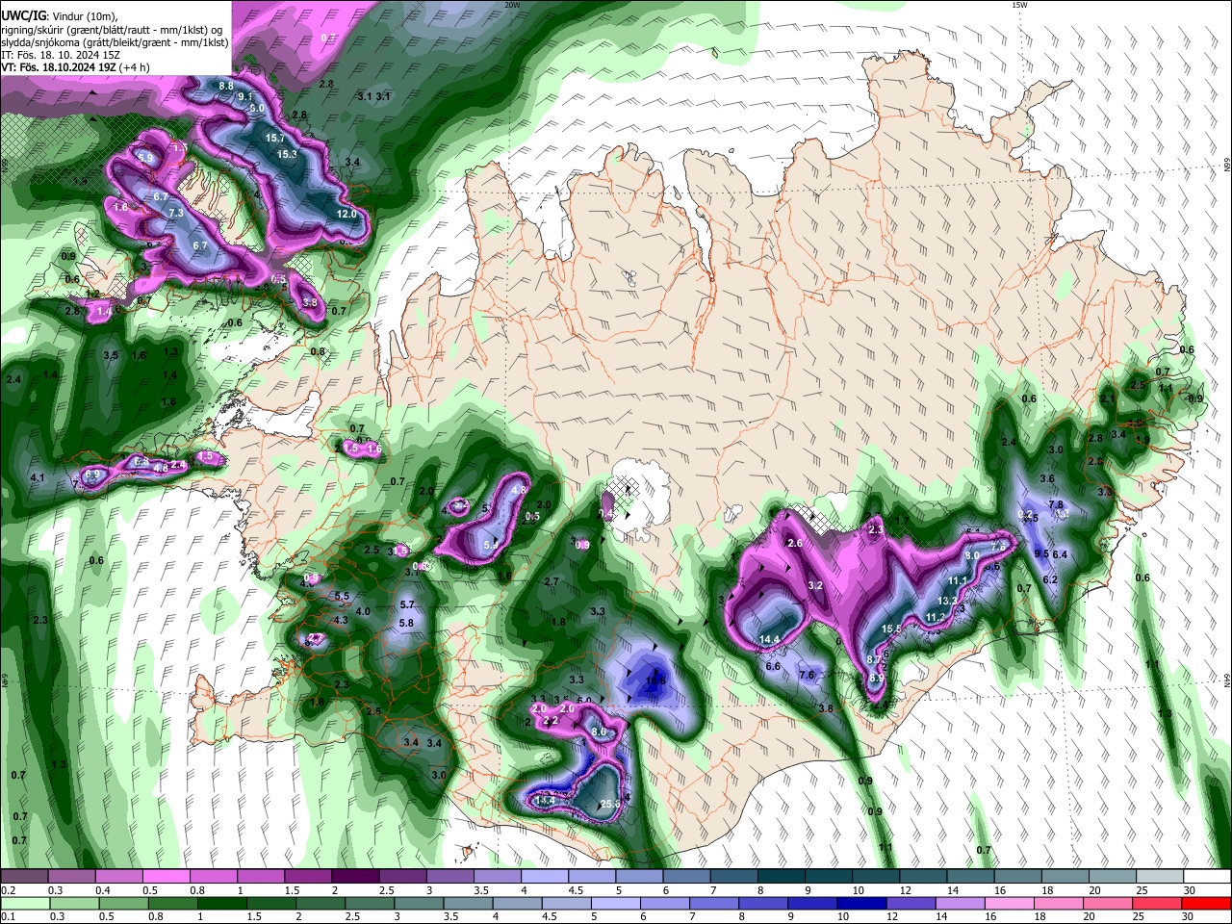
Task: Pick the pink 16 swatch in lower legend row
Action: [1010, 903]
